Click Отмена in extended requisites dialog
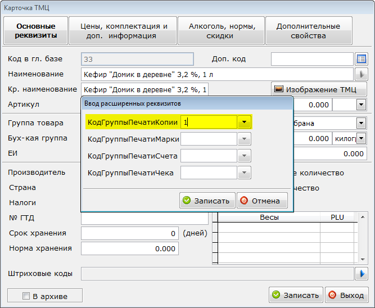Viewport: 375px width, 308px height. [x=262, y=201]
